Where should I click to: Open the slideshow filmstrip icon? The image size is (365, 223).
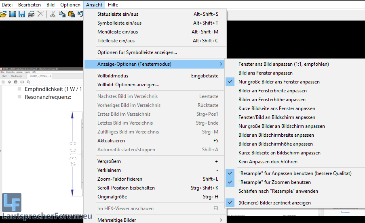pyautogui.click(x=13, y=14)
